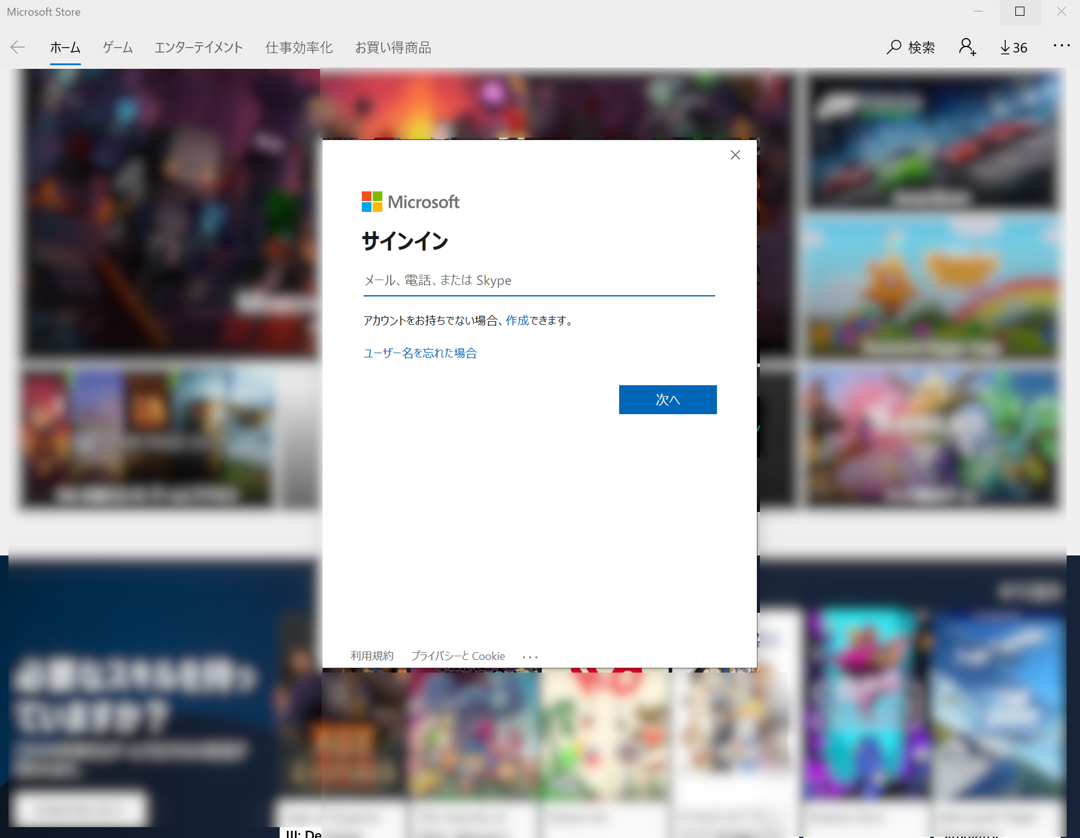Switch to the ゲーム tab

click(118, 48)
